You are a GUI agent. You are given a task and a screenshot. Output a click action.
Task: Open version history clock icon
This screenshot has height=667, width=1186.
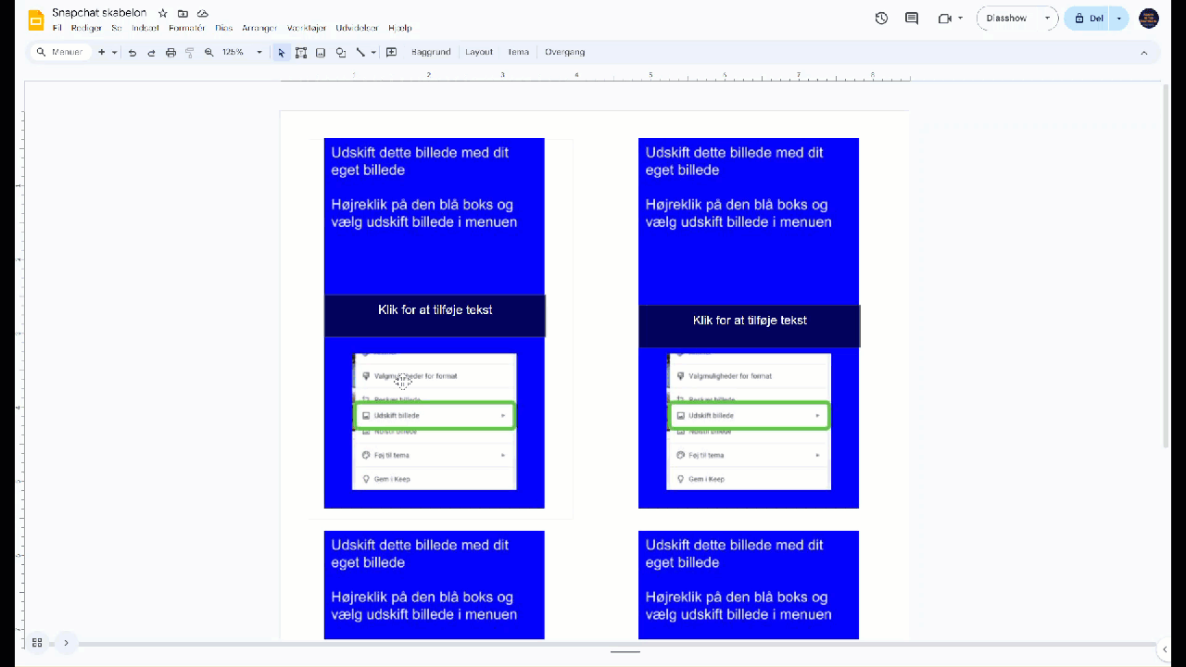[x=881, y=19]
